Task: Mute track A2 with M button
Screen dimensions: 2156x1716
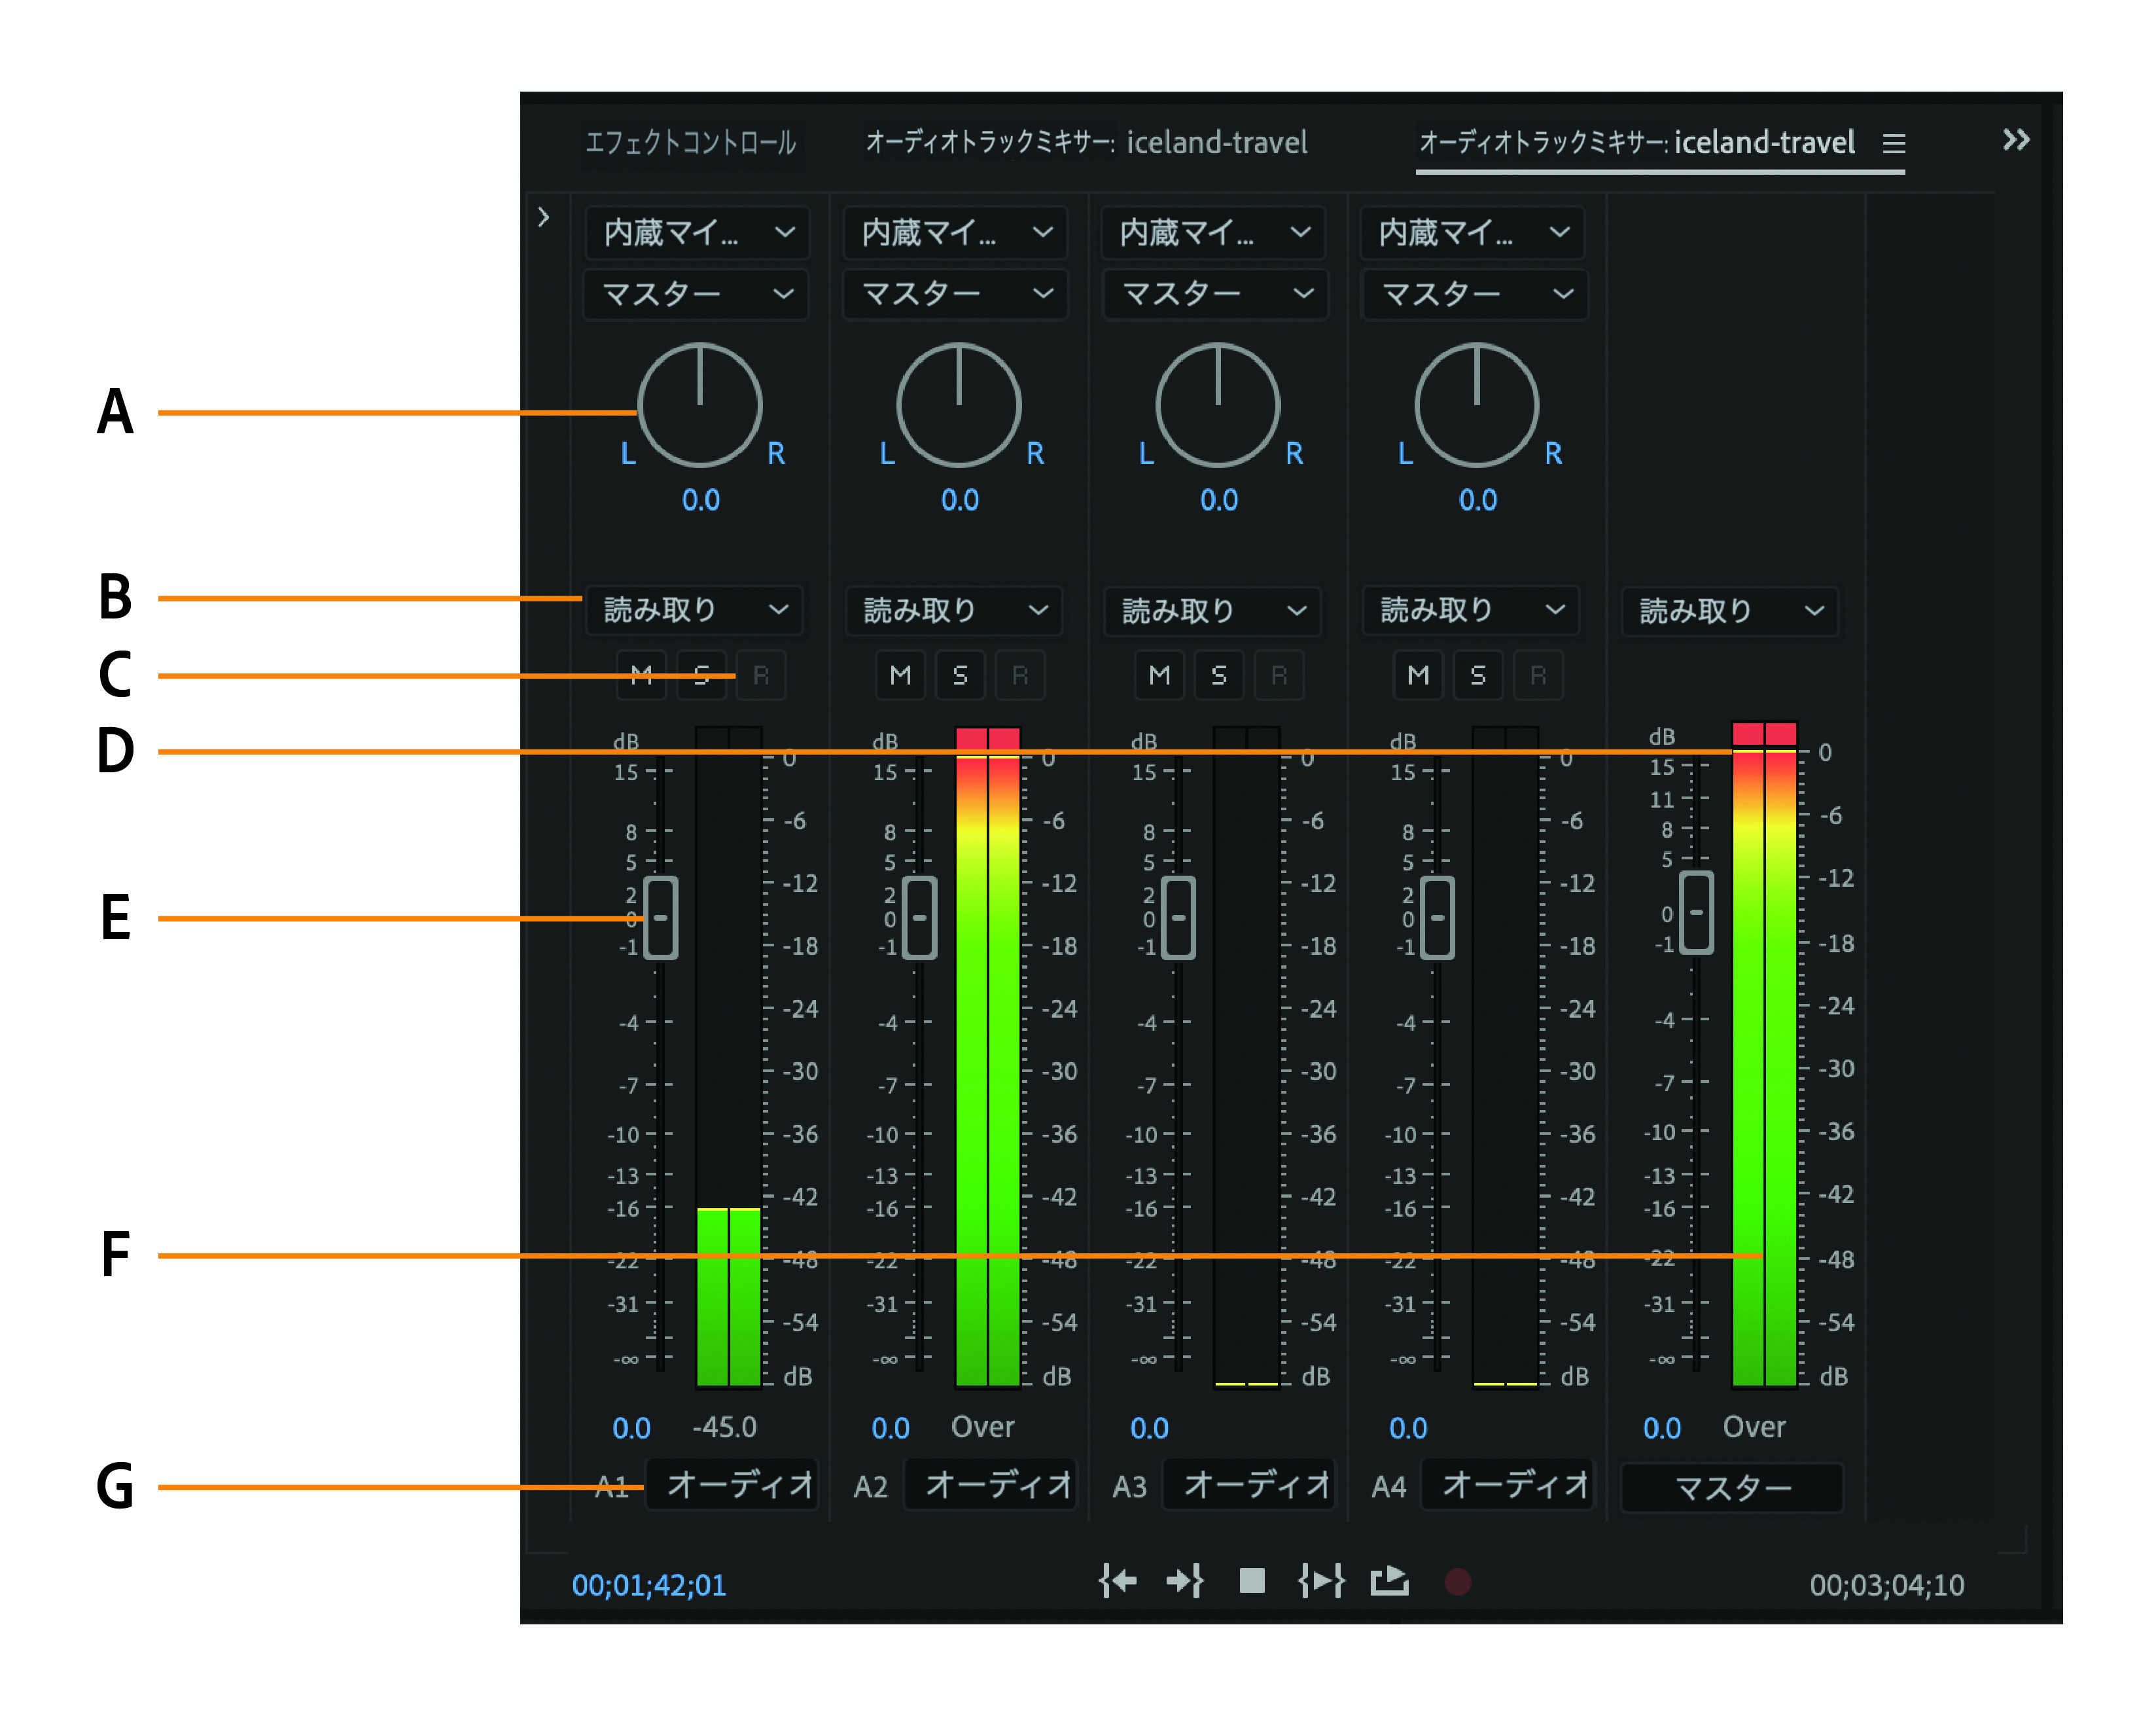Action: pyautogui.click(x=901, y=675)
